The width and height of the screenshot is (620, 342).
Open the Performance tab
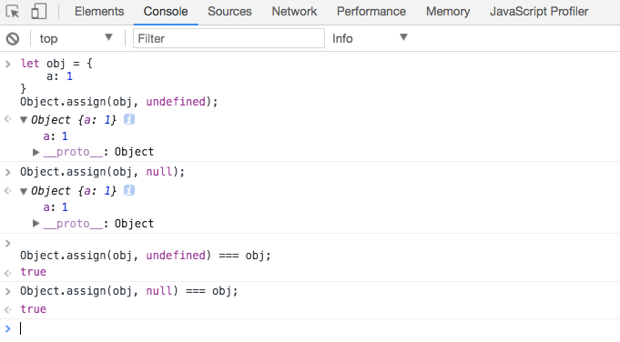pos(371,12)
